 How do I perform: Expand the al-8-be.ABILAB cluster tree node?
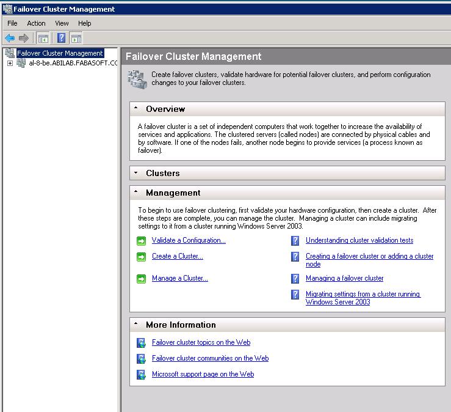pyautogui.click(x=10, y=63)
